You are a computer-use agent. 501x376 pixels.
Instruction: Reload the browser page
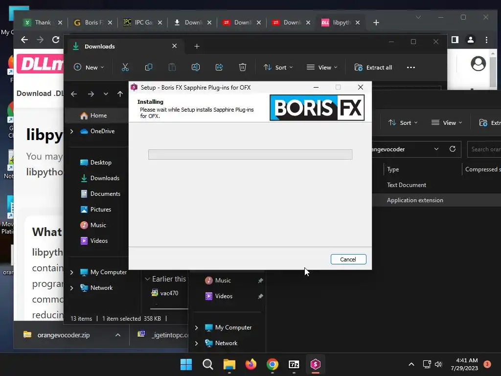[x=56, y=40]
